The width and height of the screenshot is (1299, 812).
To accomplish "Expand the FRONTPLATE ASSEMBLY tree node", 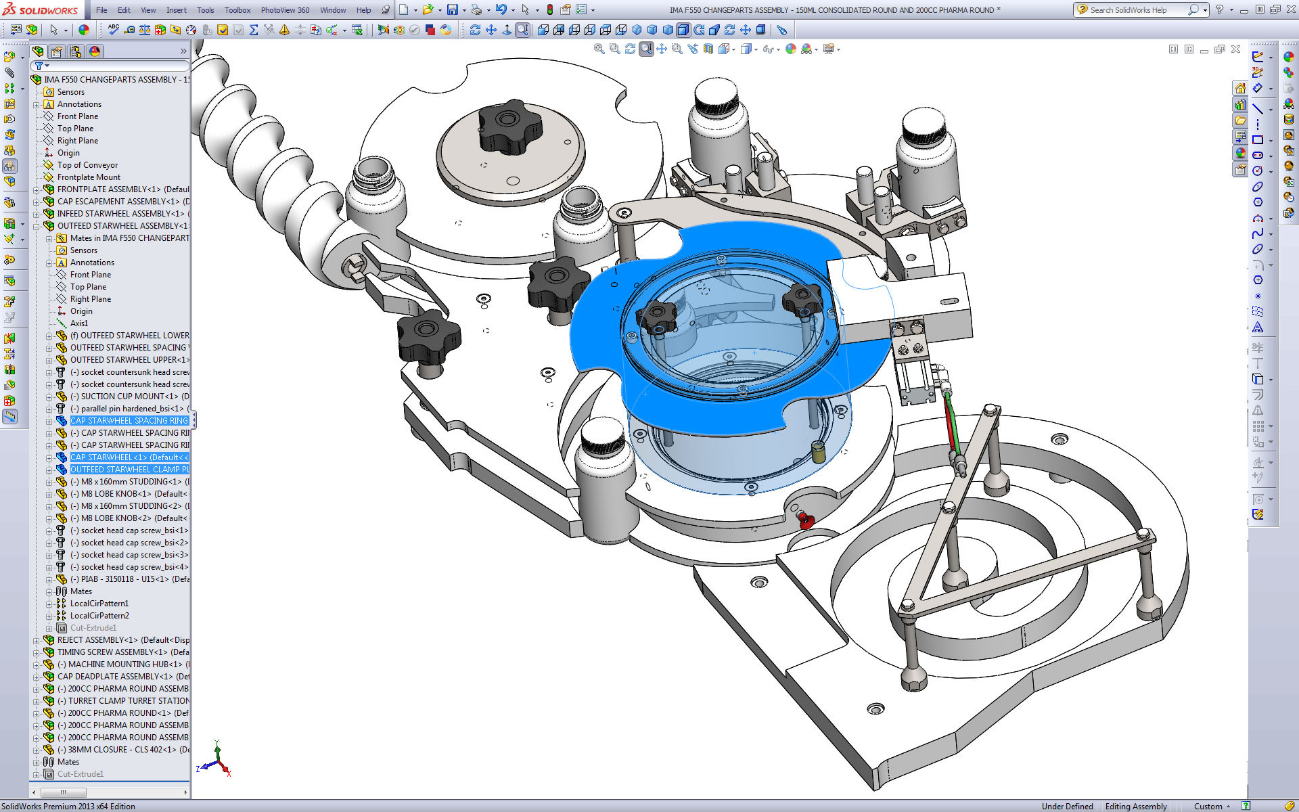I will pyautogui.click(x=37, y=189).
